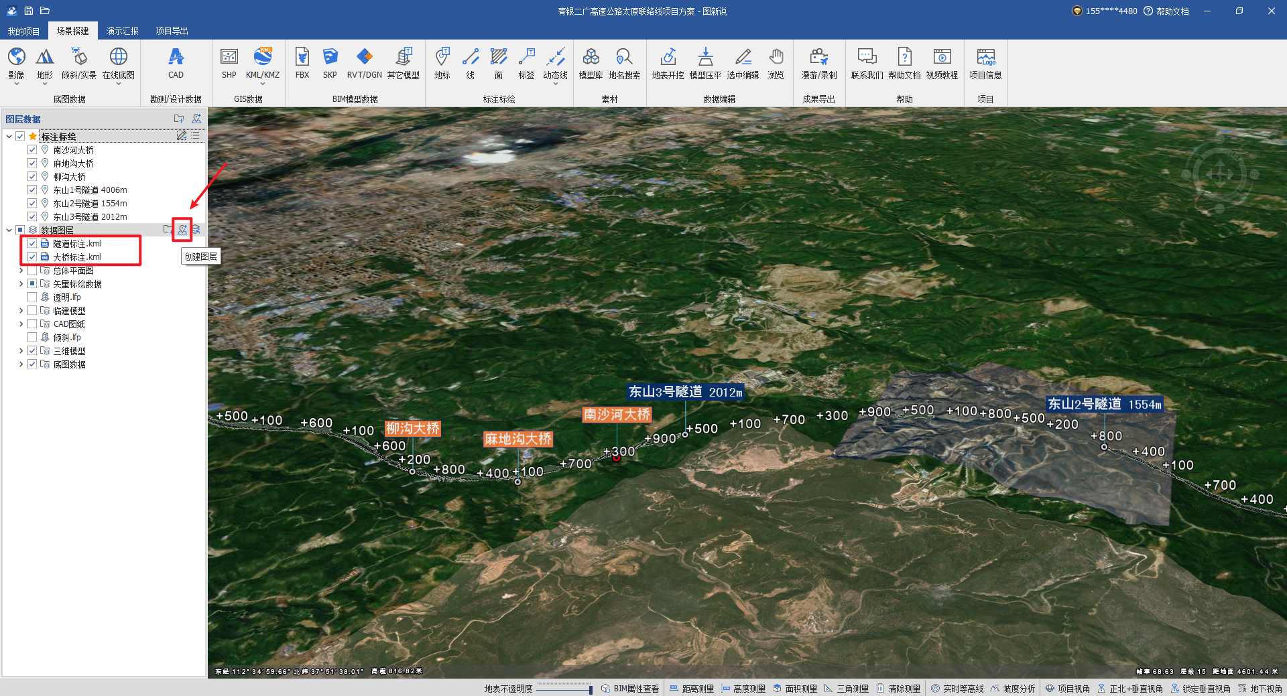Expand the 总体平面图 tree node

coord(21,271)
